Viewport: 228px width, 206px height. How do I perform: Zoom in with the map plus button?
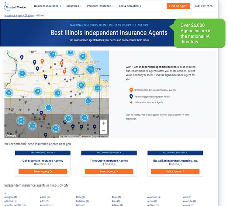click(104, 123)
